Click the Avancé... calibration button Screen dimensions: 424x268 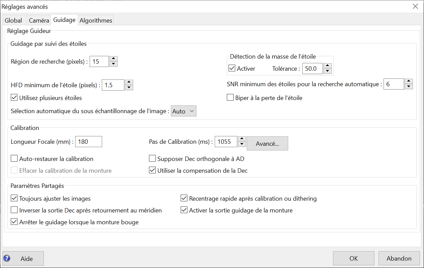267,143
